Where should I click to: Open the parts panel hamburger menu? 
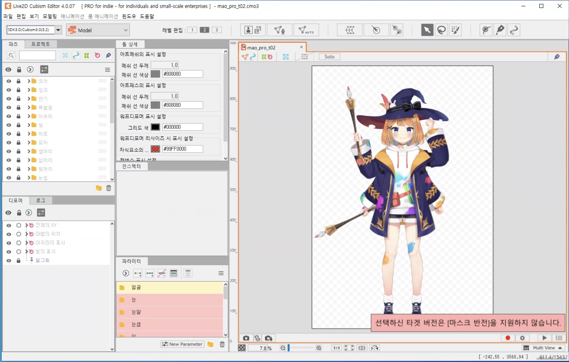point(107,70)
